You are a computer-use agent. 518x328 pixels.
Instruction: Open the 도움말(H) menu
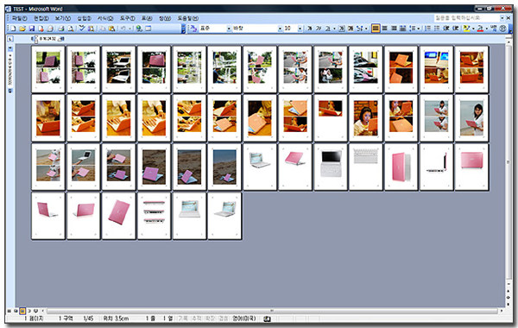coord(188,18)
